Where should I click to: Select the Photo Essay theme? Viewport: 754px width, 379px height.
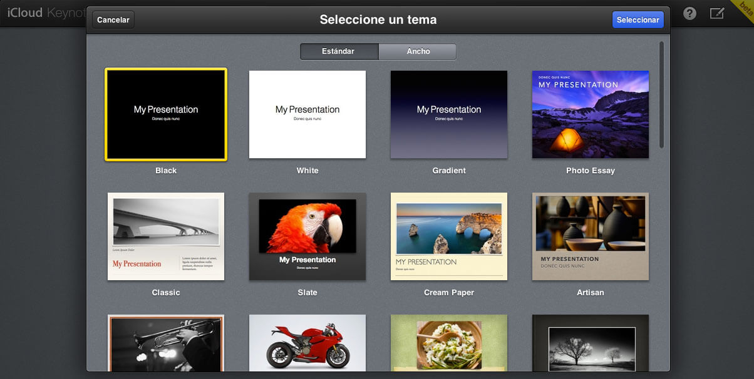(x=591, y=114)
